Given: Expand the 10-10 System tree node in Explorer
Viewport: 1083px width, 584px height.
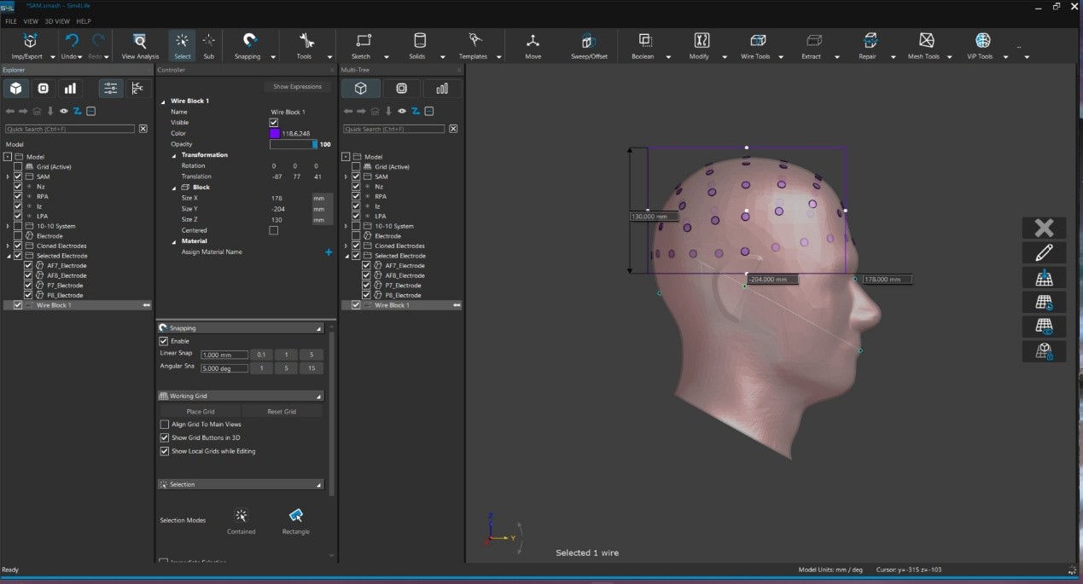Looking at the screenshot, I should (x=8, y=227).
